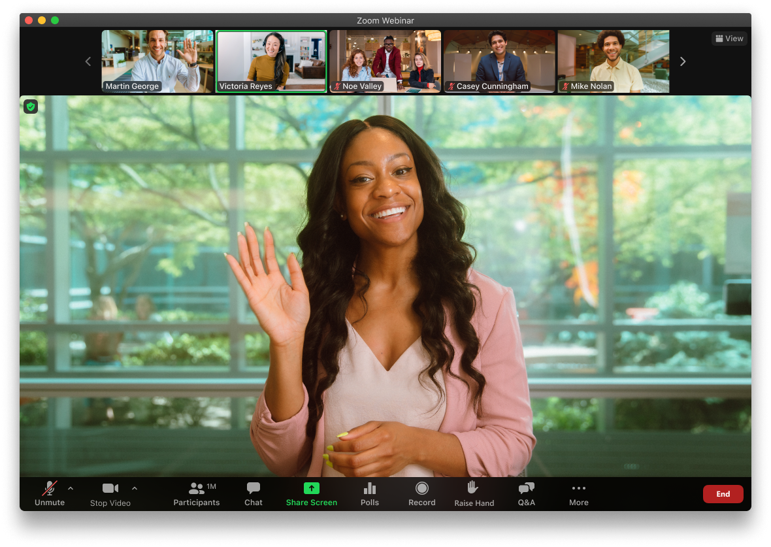Image resolution: width=771 pixels, height=547 pixels.
Task: Open the Participants list
Action: click(x=196, y=493)
